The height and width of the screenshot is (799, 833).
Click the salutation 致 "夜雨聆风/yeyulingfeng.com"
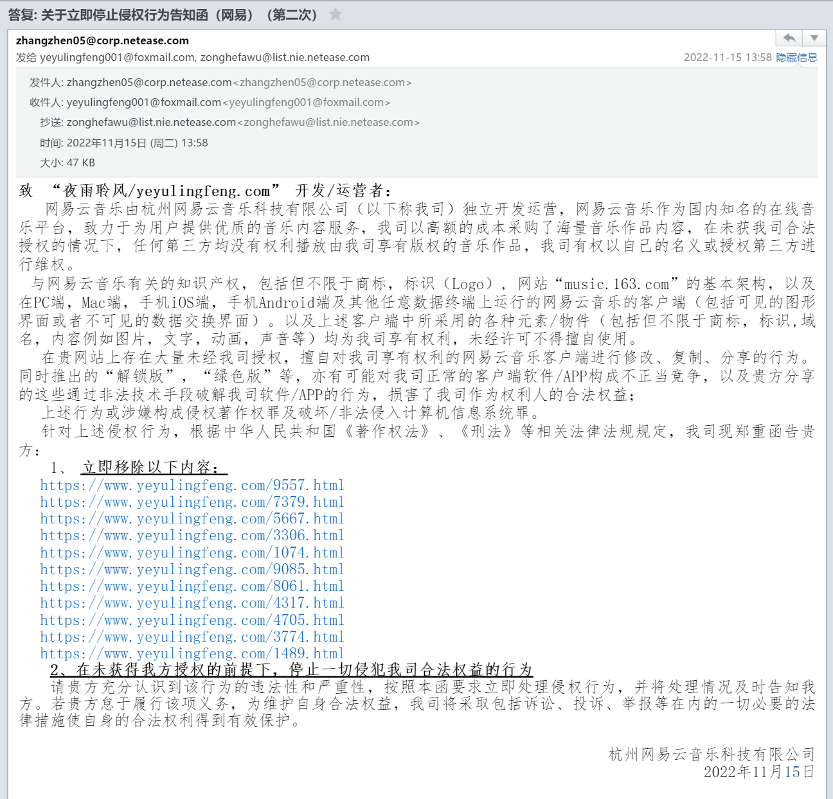click(150, 191)
